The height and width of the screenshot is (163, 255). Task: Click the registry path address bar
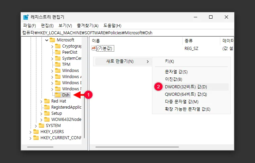pyautogui.click(x=128, y=33)
